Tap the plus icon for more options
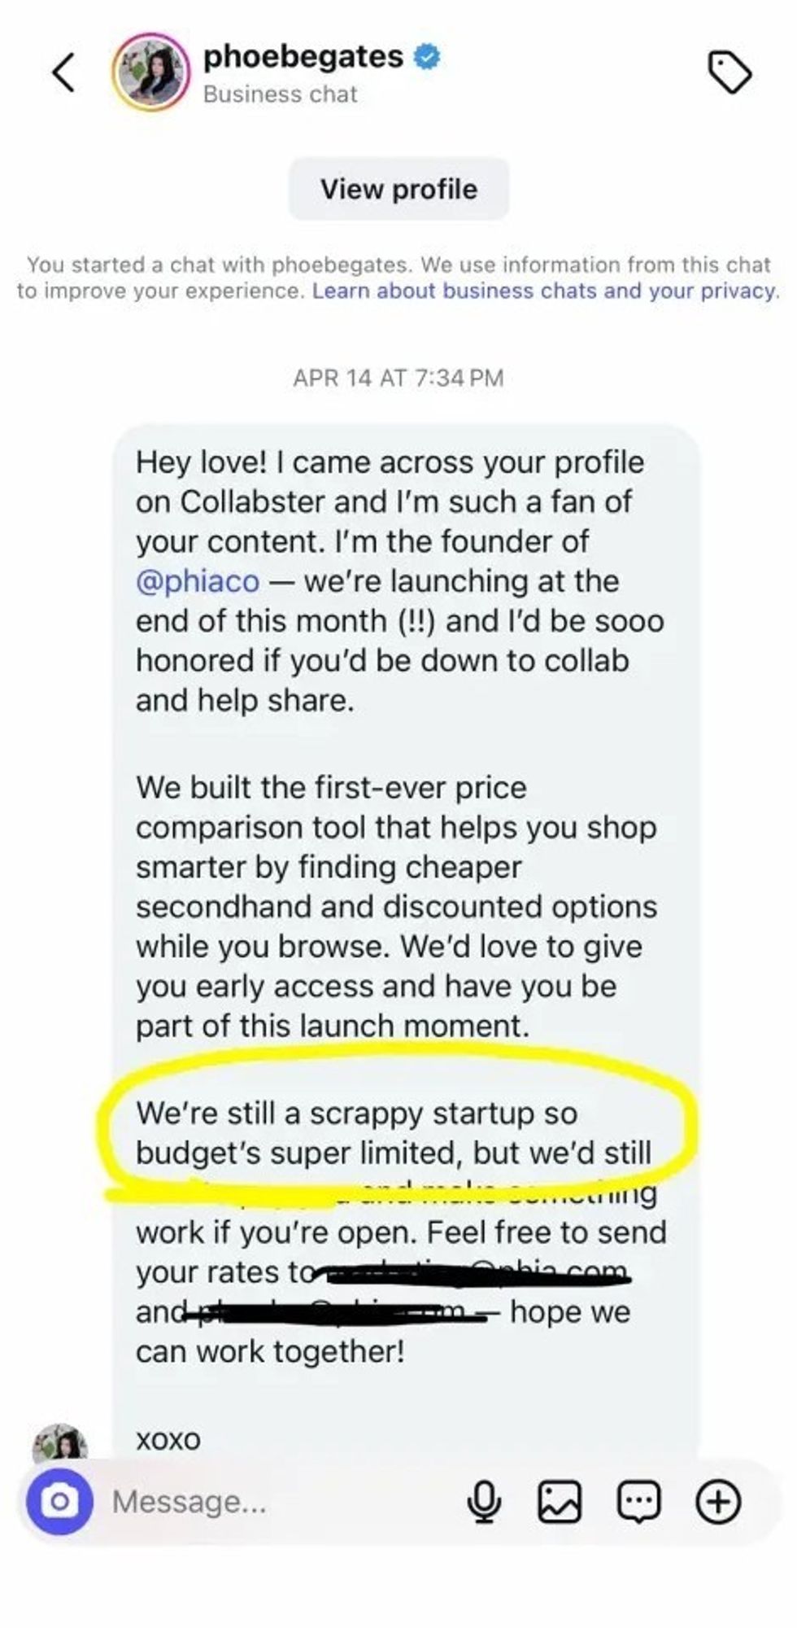Image resolution: width=797 pixels, height=1628 pixels. (718, 1500)
